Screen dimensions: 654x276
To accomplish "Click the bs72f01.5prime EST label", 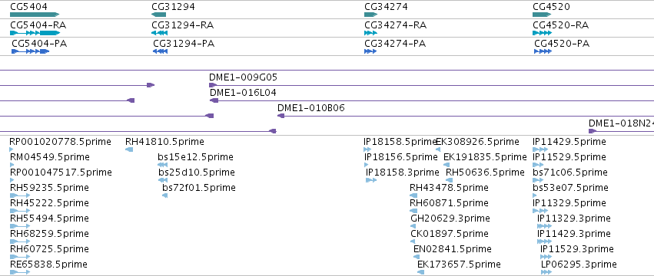I will [199, 188].
